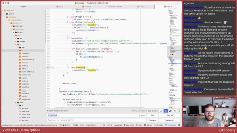237x133 pixels.
Task: Click the user.js file icon
Action: (x=20, y=96)
